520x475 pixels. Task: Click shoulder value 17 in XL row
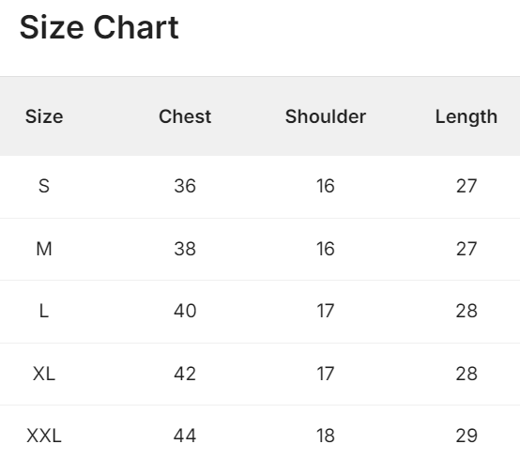(x=326, y=374)
